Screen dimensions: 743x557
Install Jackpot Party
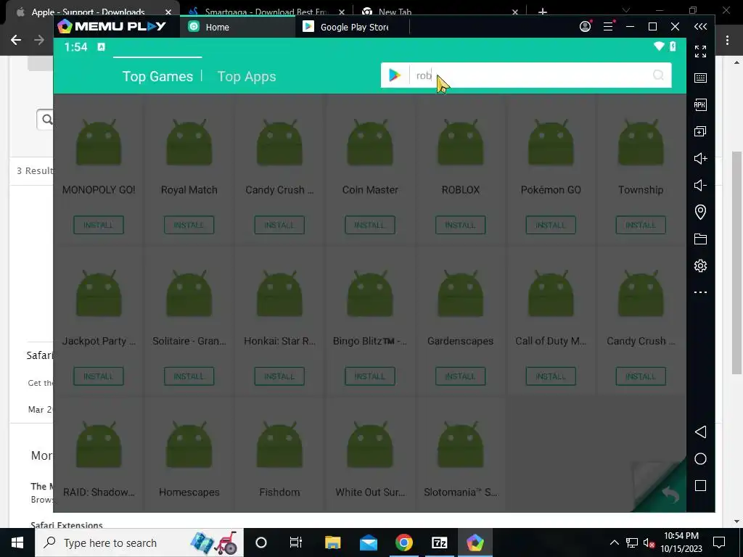[x=99, y=376]
